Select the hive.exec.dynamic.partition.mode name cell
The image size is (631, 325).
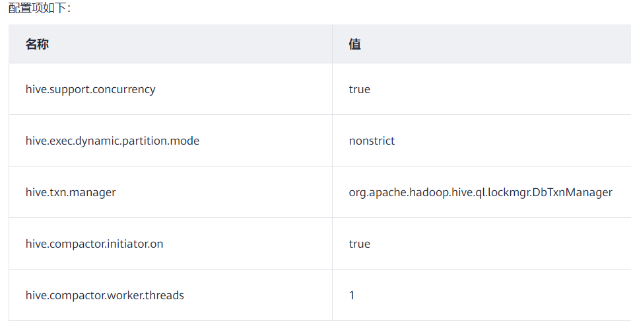112,141
